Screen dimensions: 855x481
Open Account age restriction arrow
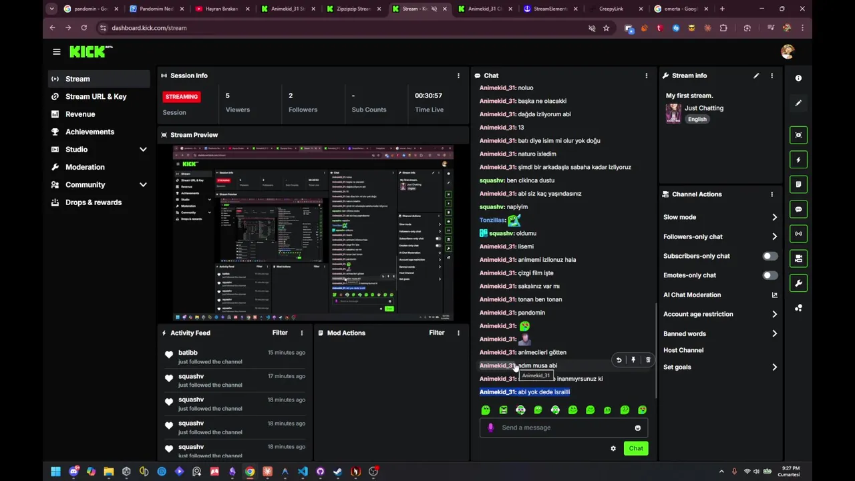pyautogui.click(x=774, y=314)
